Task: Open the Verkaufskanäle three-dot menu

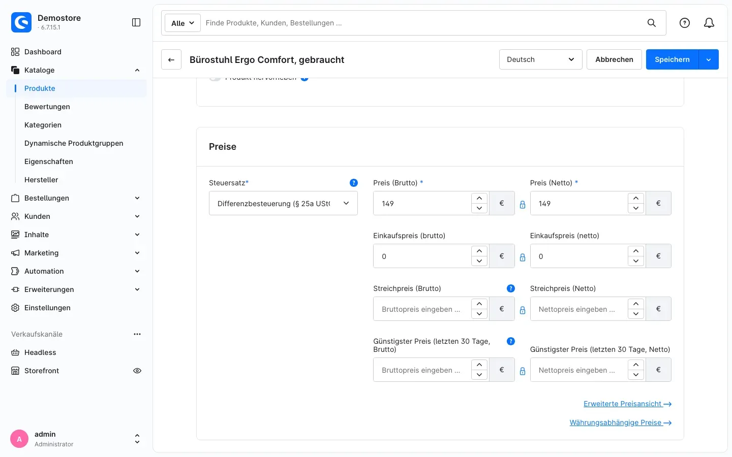Action: click(137, 334)
